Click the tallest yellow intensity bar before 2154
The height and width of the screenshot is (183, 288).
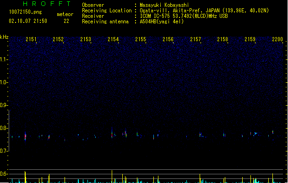click(112, 177)
